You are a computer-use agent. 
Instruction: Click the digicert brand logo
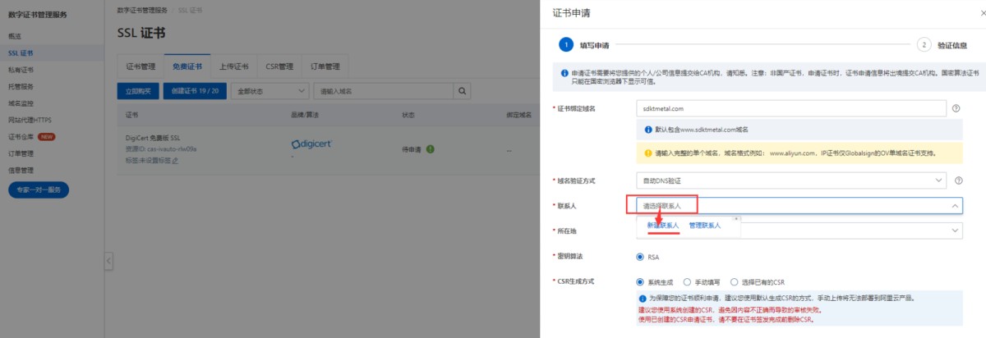(x=314, y=144)
